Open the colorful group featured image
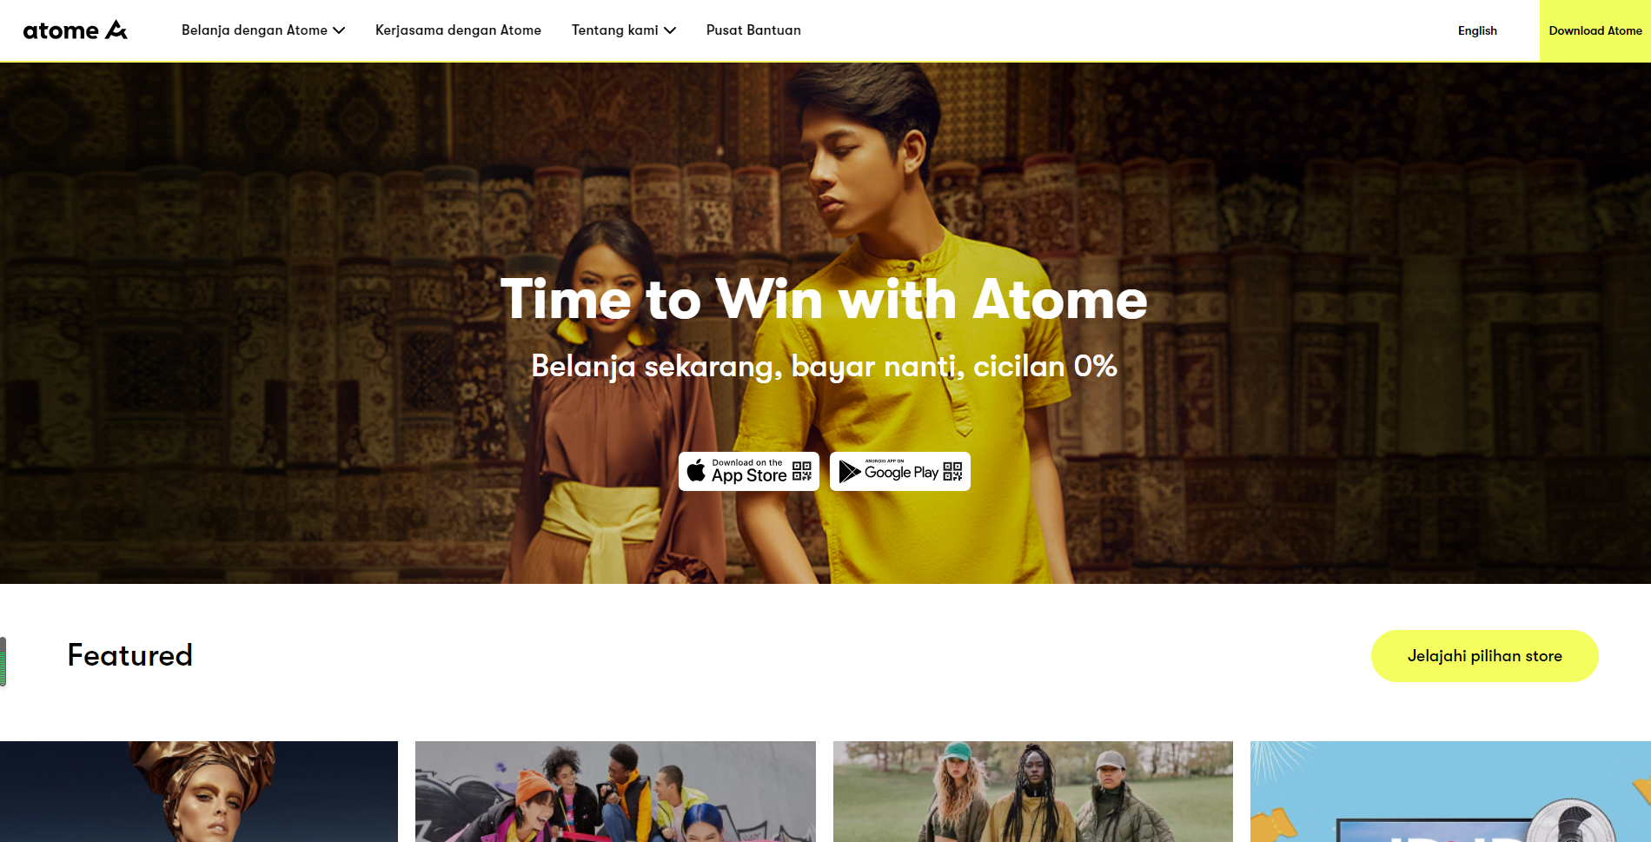1651x842 pixels. 615,792
